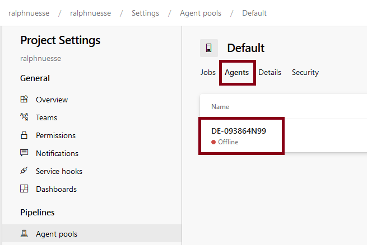This screenshot has height=245, width=367.
Task: Open Teams settings page
Action: pos(47,117)
